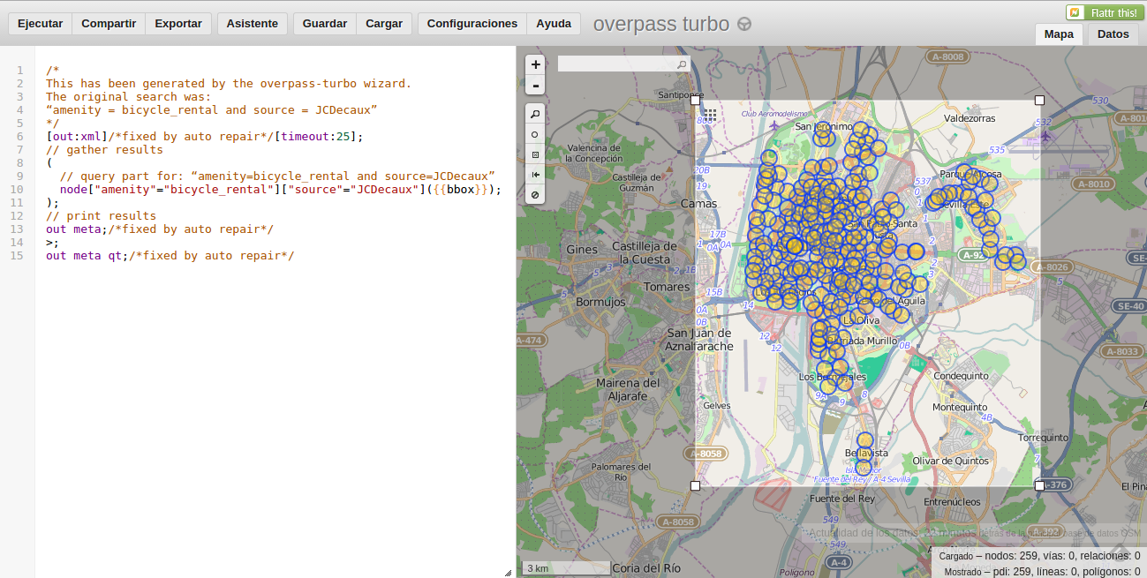Launch the Asistente query wizard
Image resolution: width=1147 pixels, height=578 pixels.
pos(253,24)
